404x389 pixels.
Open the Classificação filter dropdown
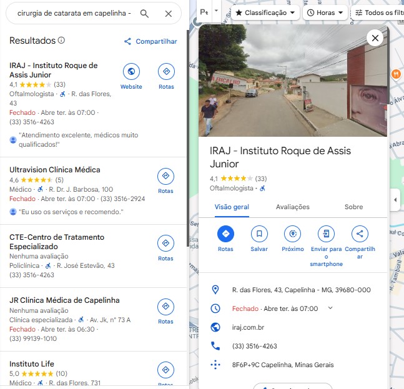[265, 12]
